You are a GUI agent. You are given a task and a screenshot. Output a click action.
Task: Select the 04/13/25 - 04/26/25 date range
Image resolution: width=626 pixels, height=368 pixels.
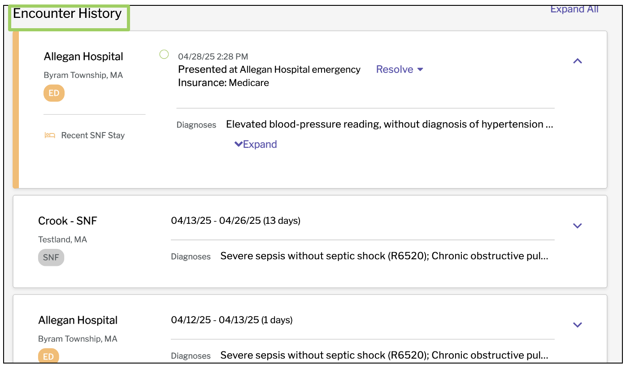236,221
